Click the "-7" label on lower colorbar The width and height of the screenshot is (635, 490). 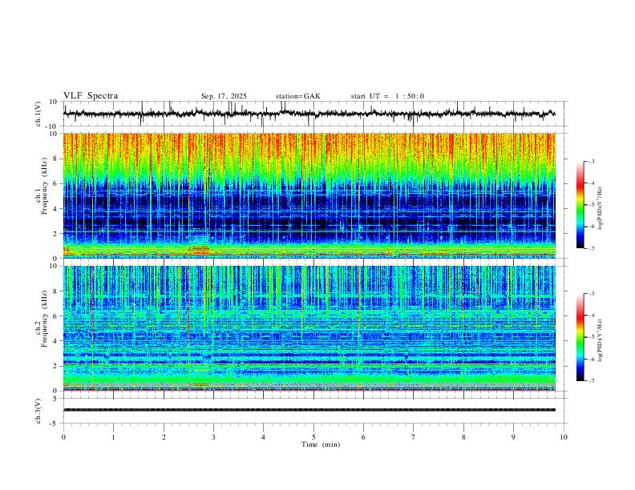click(x=591, y=381)
